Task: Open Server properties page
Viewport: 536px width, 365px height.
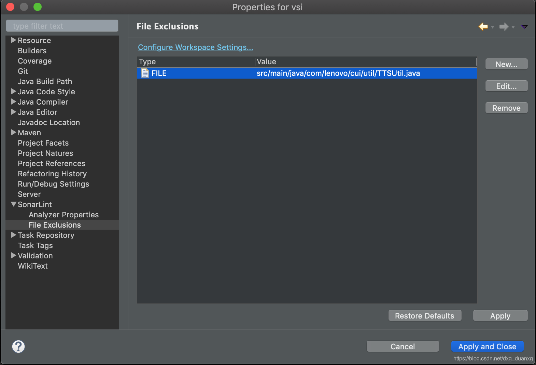Action: tap(29, 194)
